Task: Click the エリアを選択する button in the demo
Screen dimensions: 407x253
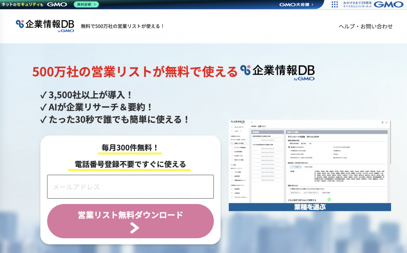Action: pyautogui.click(x=296, y=167)
